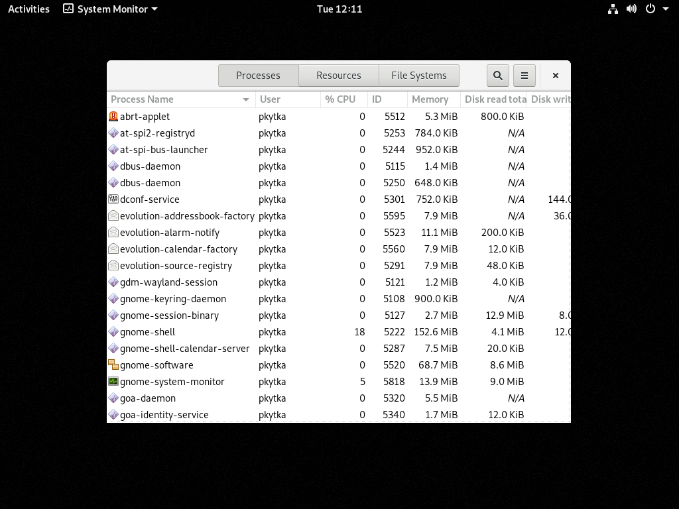Click the volume speaker icon in top bar
The width and height of the screenshot is (679, 509).
[x=631, y=9]
